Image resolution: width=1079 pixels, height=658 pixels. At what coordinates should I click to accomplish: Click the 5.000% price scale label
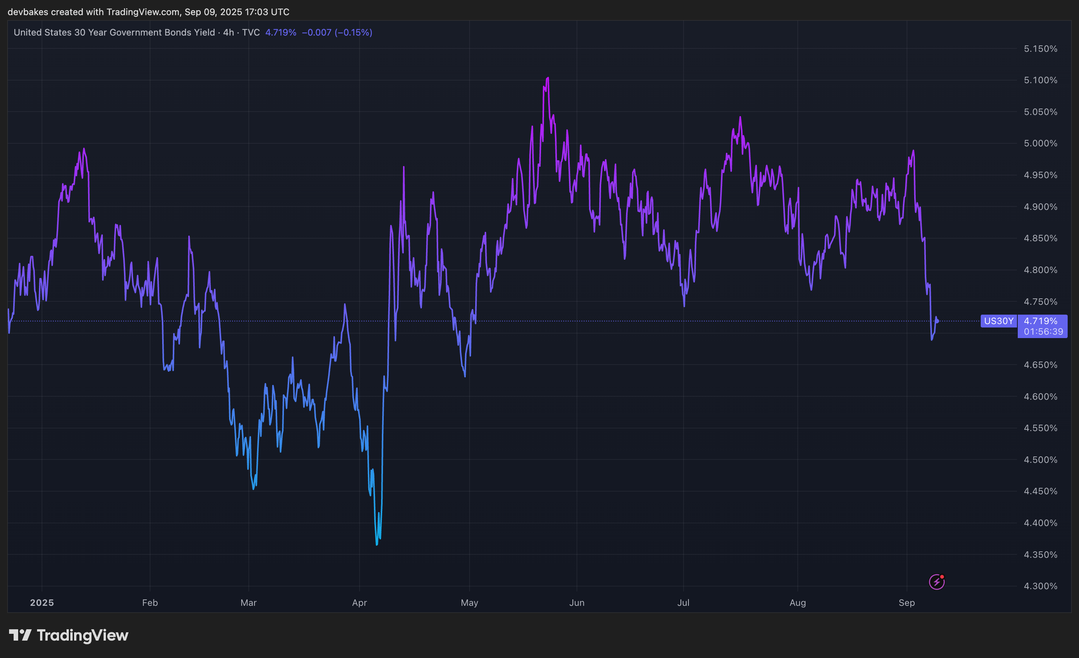tap(1040, 143)
